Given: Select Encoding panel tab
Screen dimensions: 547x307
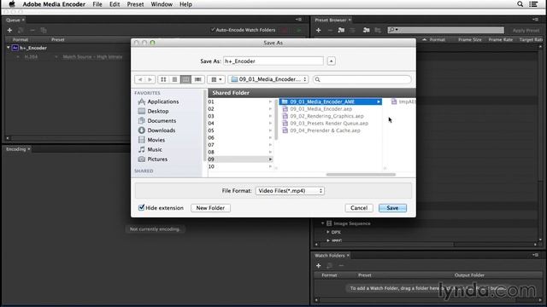Looking at the screenshot, I should tap(15, 149).
